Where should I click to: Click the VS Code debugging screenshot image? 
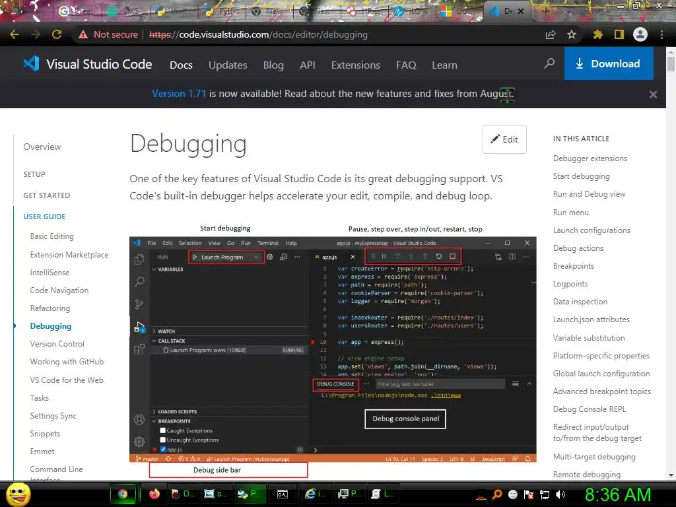coord(333,350)
